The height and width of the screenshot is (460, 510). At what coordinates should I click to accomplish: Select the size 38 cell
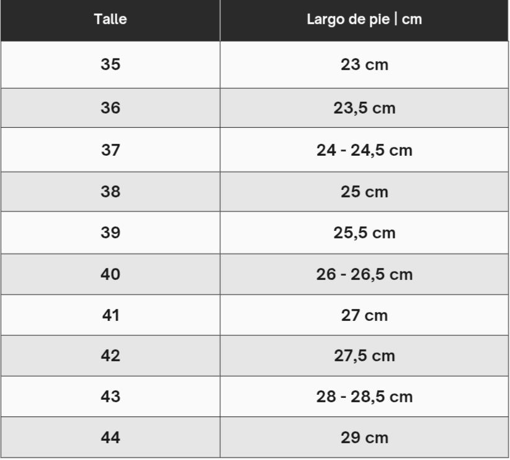pos(110,192)
